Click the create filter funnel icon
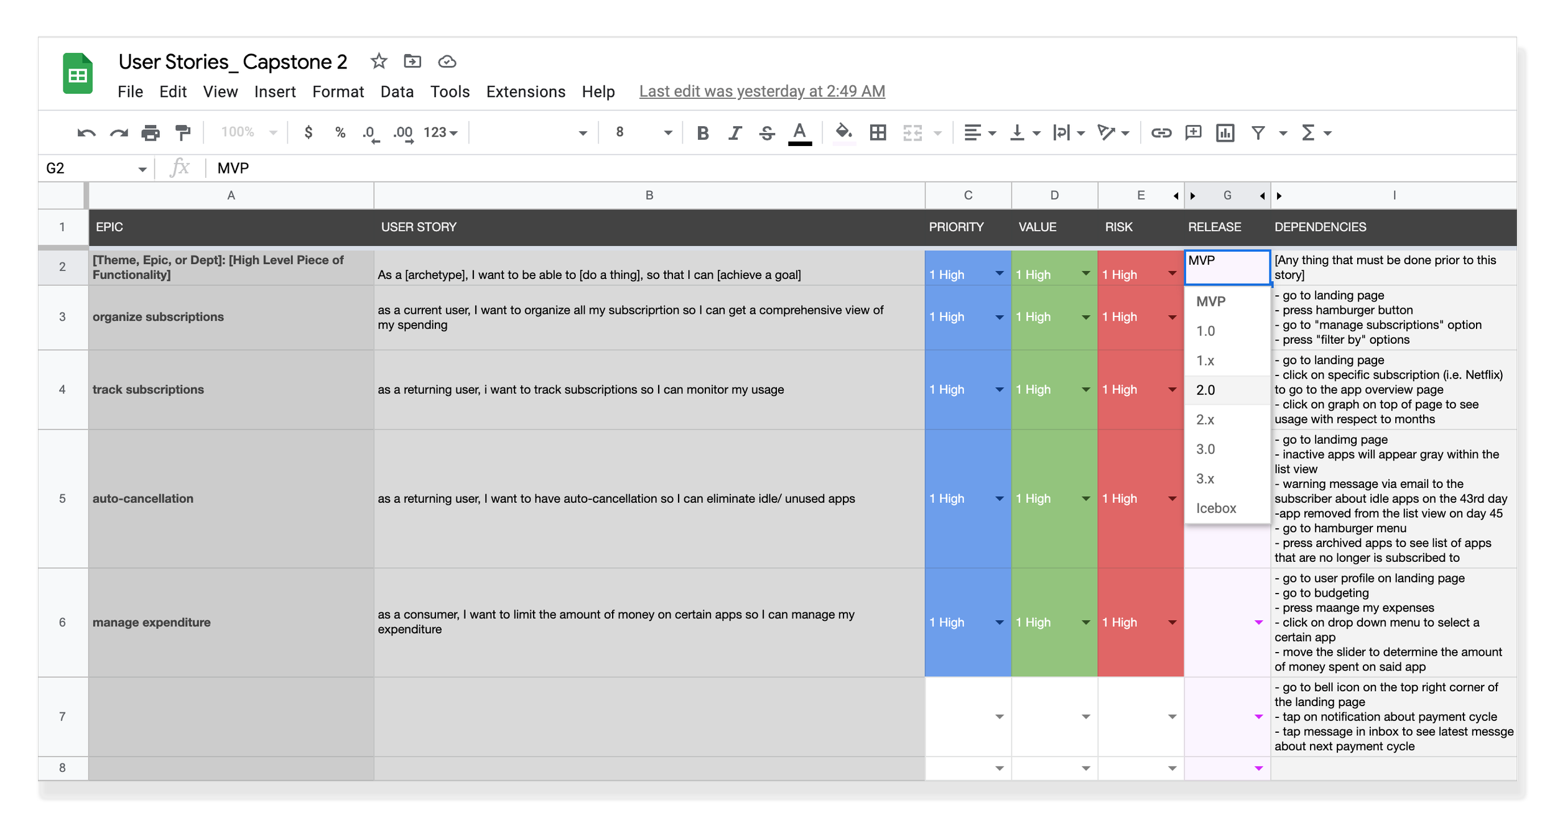The height and width of the screenshot is (818, 1555). pos(1258,132)
